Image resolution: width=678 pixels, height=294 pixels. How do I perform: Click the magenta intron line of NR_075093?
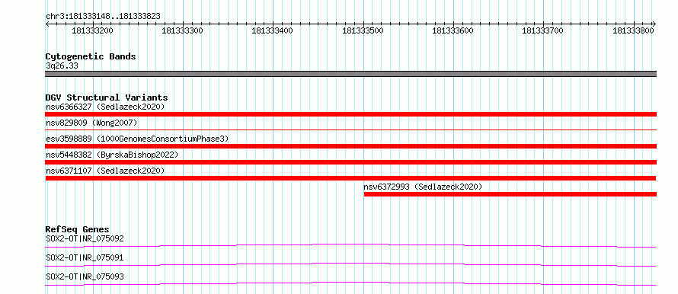350,283
